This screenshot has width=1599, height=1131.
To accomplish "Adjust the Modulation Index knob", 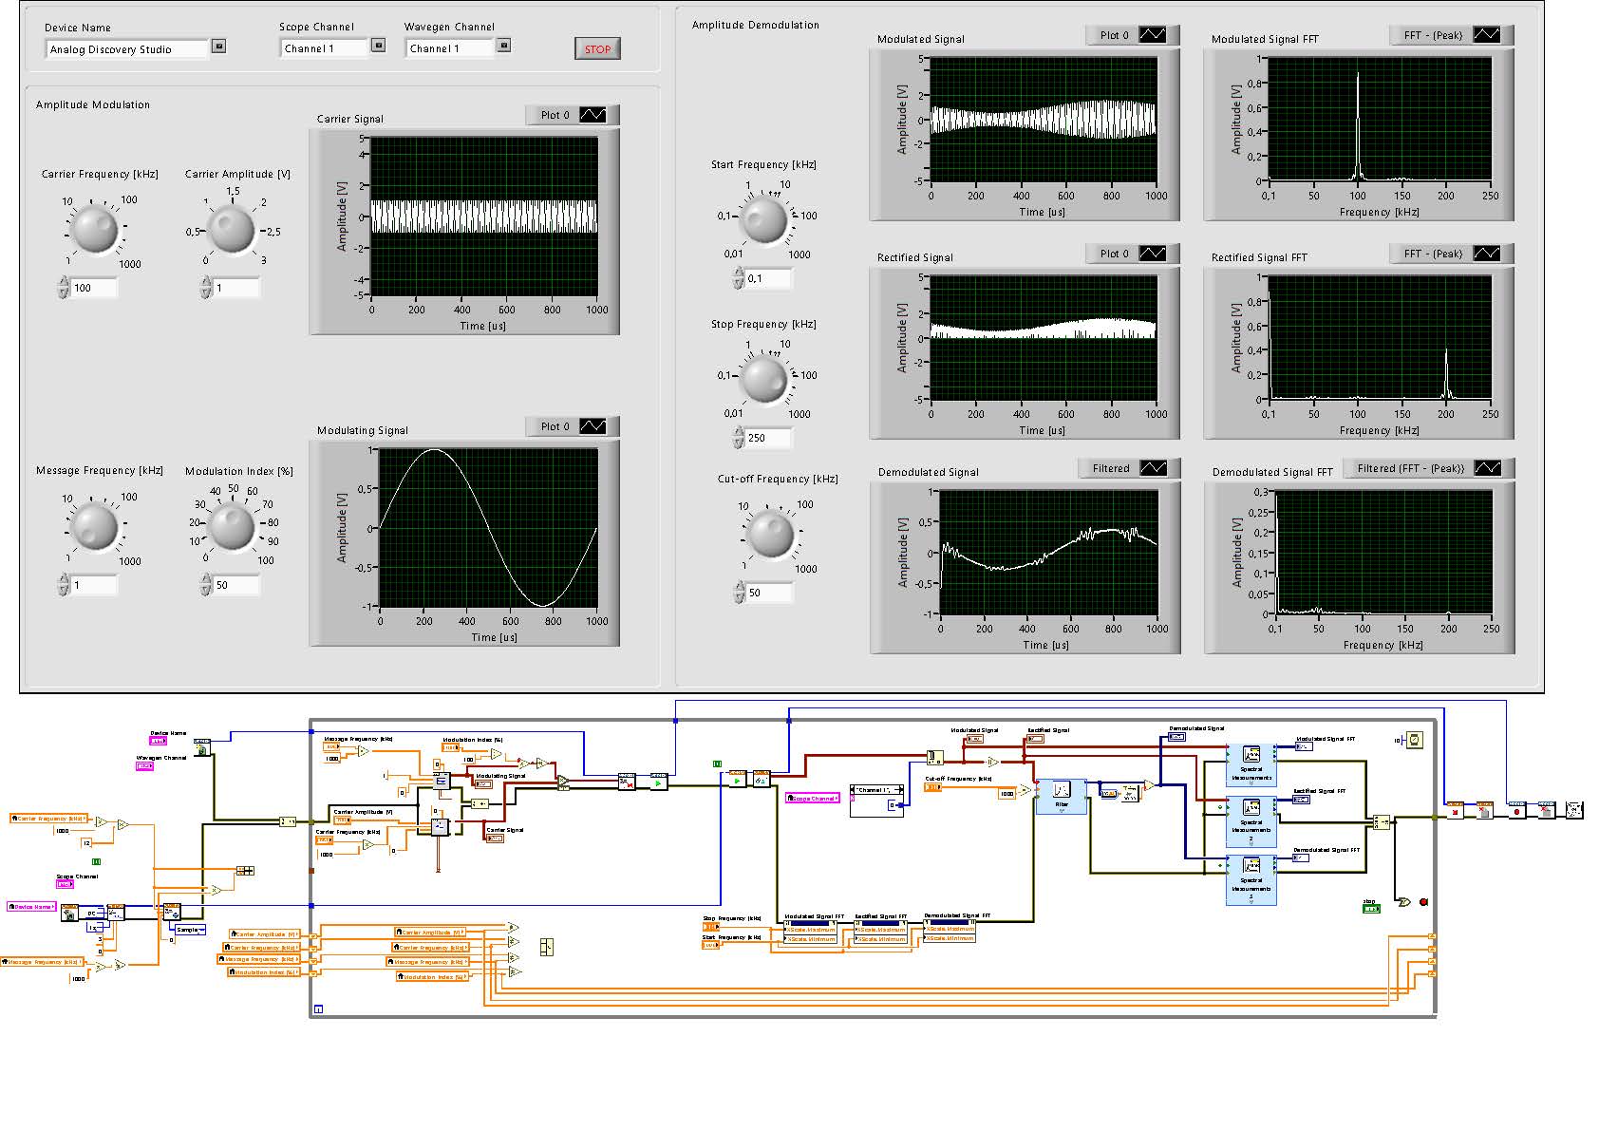I will (x=232, y=527).
